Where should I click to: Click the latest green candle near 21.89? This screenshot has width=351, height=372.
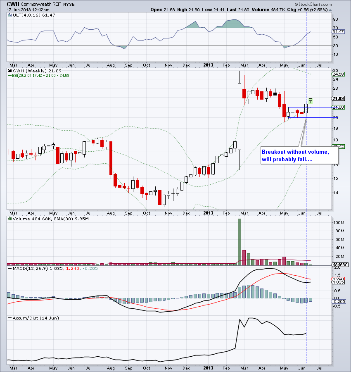[x=311, y=101]
